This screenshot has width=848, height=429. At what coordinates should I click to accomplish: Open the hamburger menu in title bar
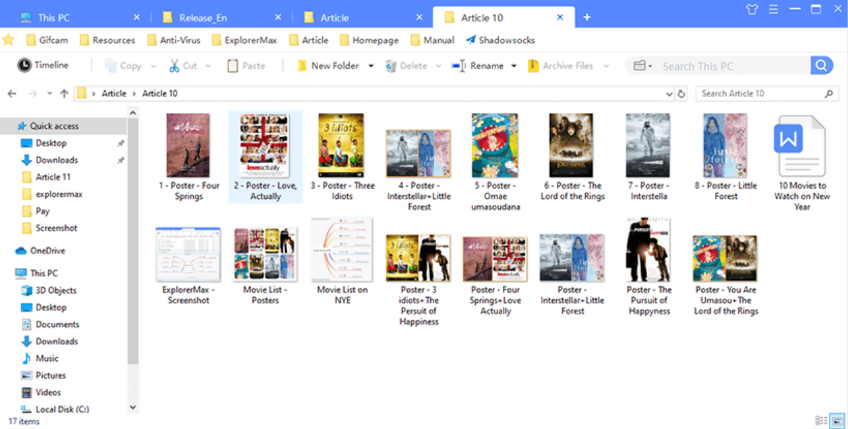[773, 9]
